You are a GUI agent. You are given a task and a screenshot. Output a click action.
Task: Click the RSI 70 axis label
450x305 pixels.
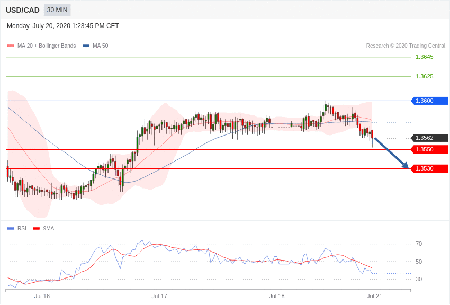pyautogui.click(x=419, y=244)
